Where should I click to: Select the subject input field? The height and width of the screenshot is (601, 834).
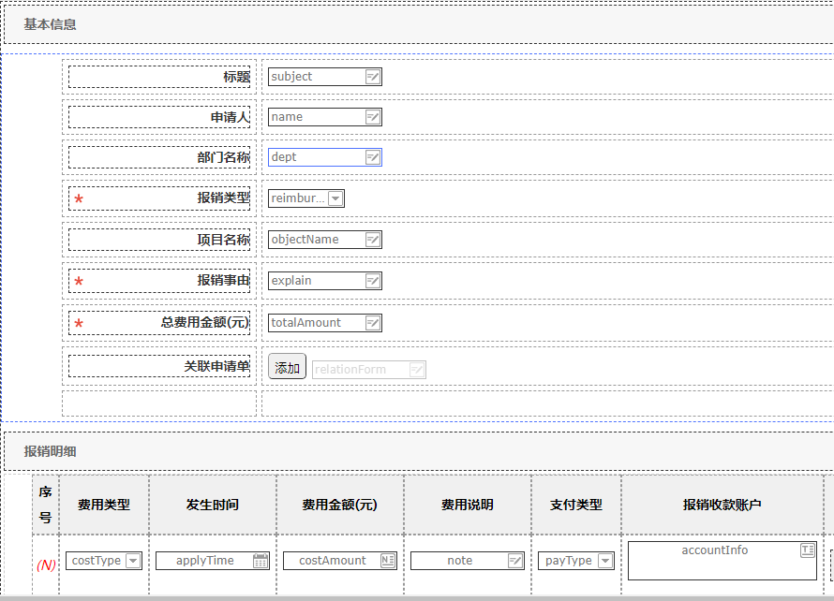pyautogui.click(x=325, y=77)
